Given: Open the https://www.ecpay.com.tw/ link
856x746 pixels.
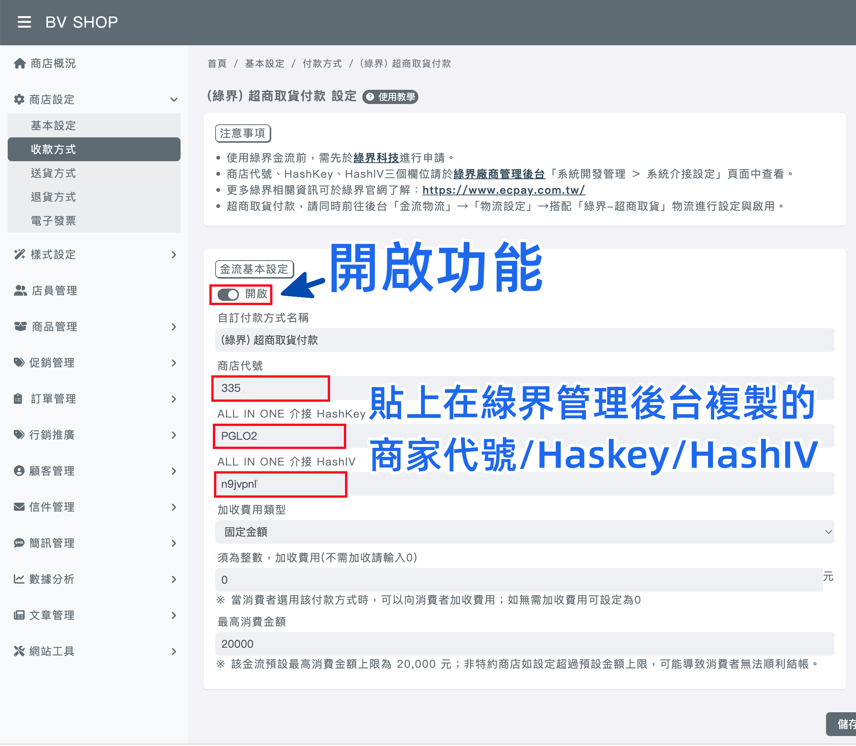Looking at the screenshot, I should [x=504, y=190].
